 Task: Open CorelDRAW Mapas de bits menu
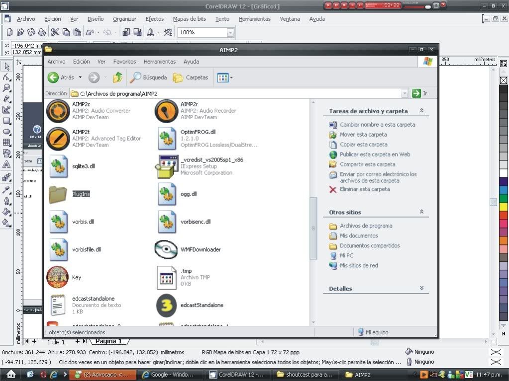click(189, 19)
